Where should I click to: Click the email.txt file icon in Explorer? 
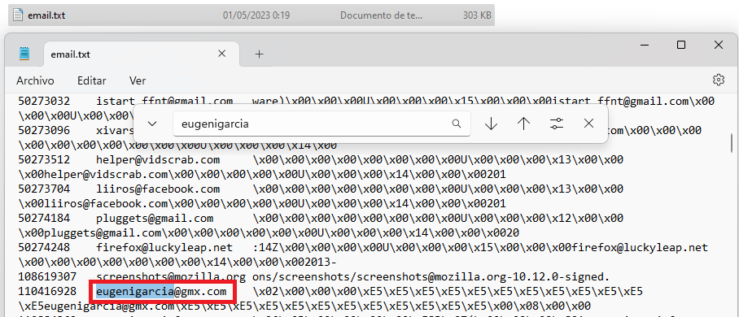pyautogui.click(x=18, y=15)
